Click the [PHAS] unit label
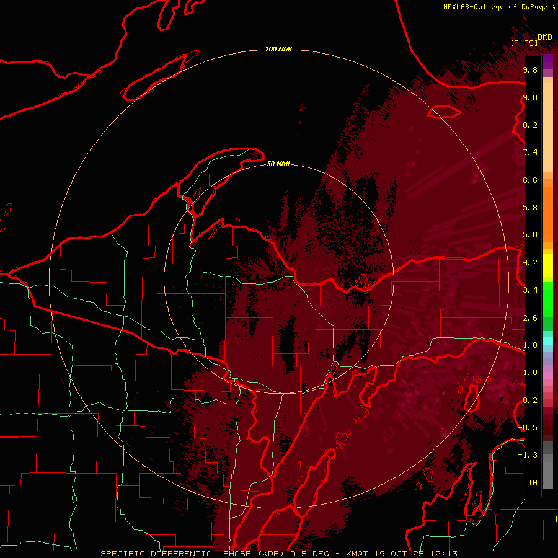 (524, 43)
